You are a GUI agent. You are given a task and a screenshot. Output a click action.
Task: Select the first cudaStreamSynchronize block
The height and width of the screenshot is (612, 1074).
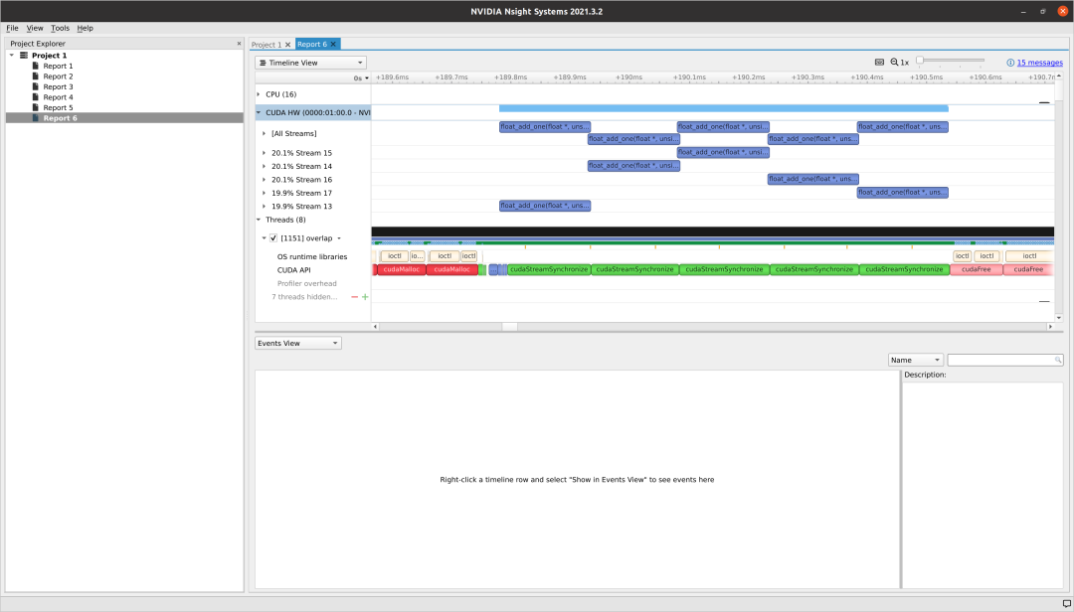pos(549,269)
